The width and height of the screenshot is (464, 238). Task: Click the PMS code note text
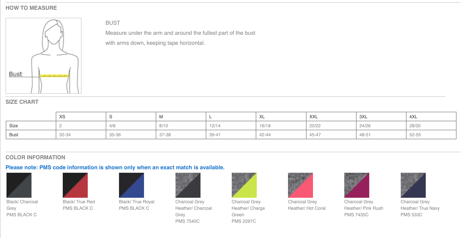coord(115,167)
